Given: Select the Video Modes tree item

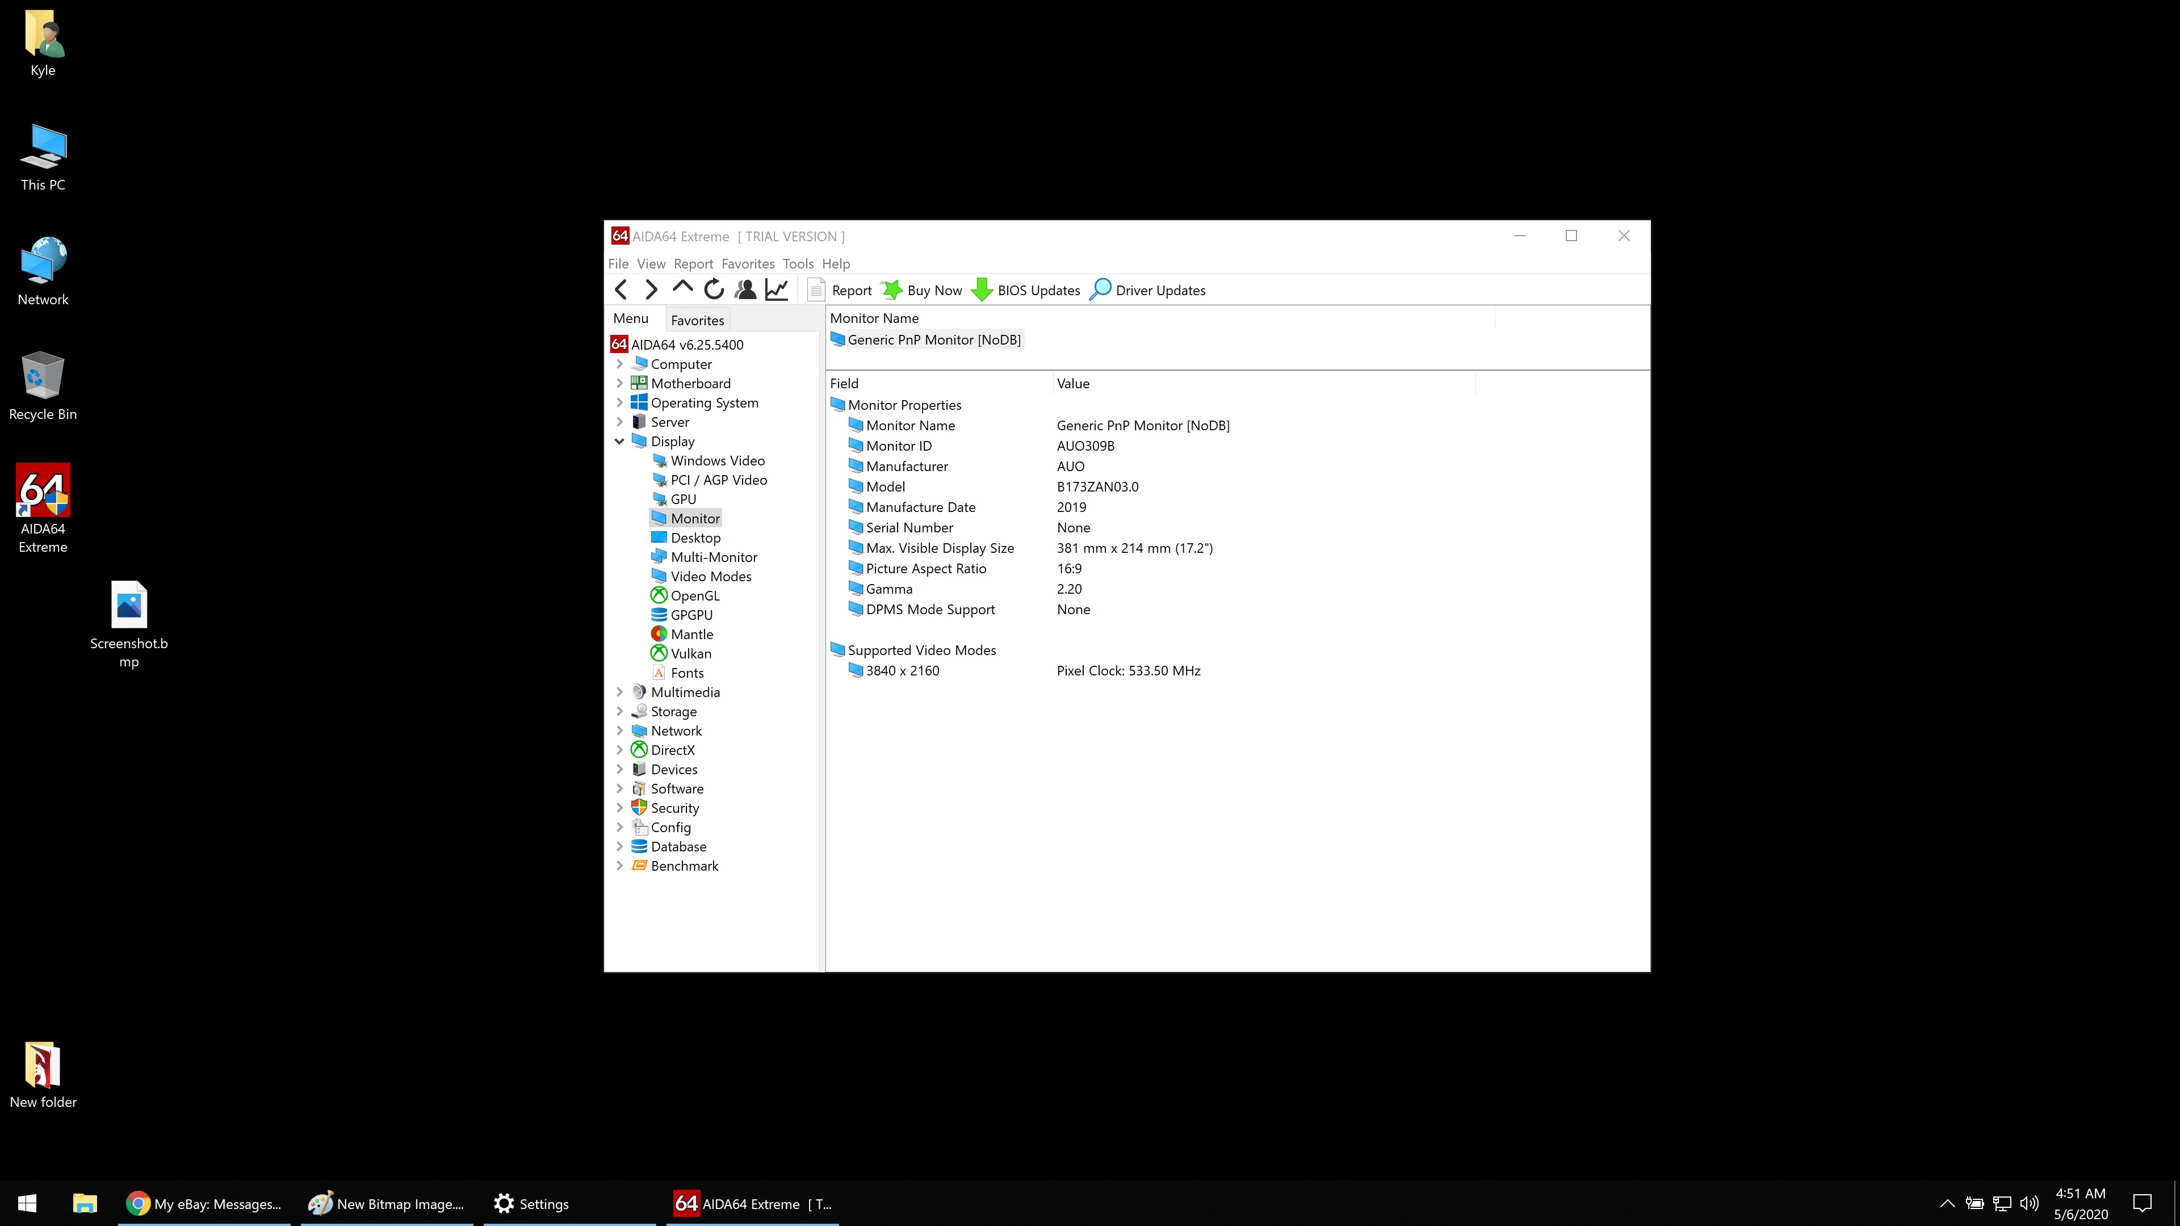Looking at the screenshot, I should pos(701,577).
